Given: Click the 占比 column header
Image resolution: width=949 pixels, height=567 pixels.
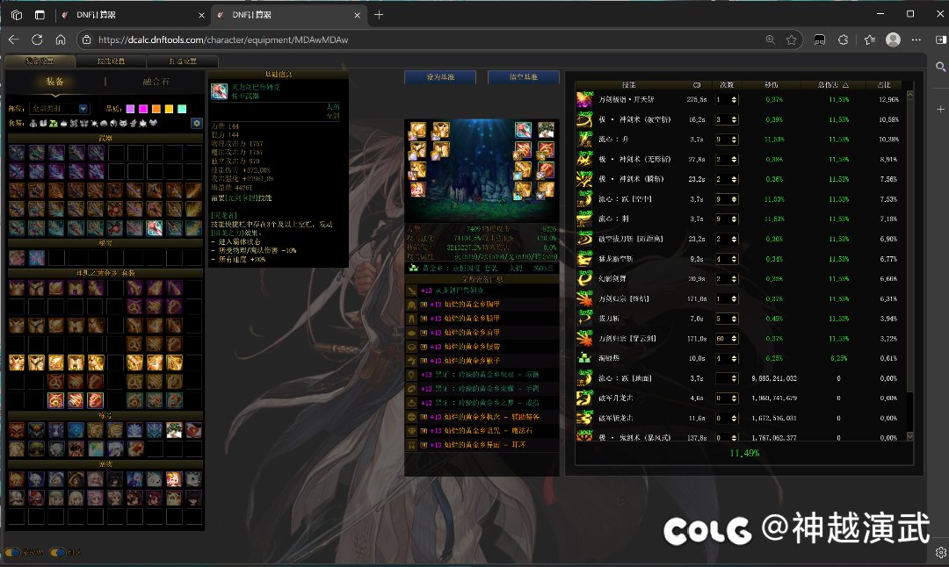Looking at the screenshot, I should [884, 85].
